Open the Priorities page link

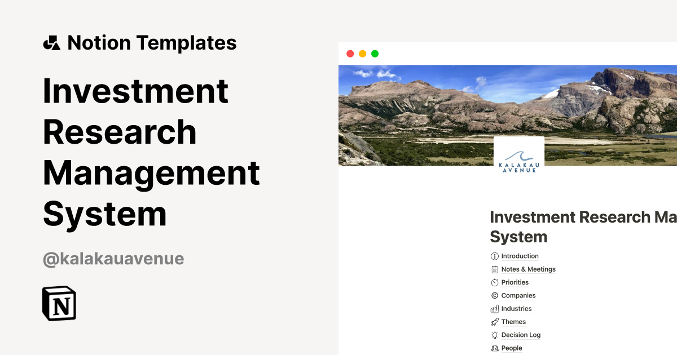514,282
